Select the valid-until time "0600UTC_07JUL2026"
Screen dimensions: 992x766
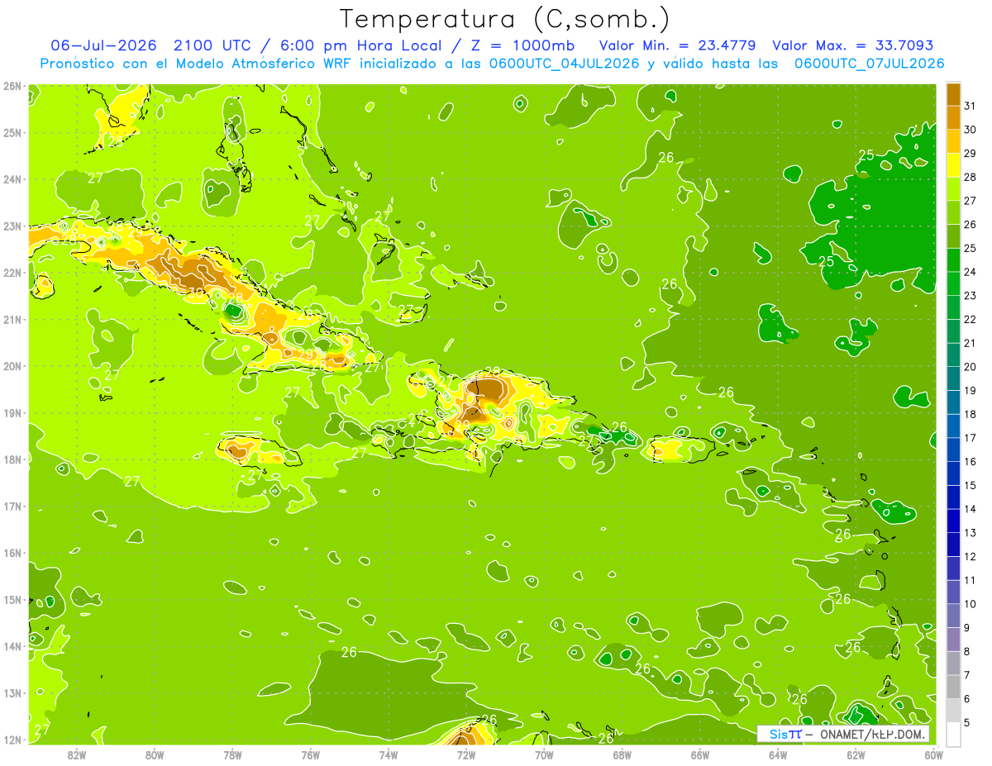[x=869, y=64]
